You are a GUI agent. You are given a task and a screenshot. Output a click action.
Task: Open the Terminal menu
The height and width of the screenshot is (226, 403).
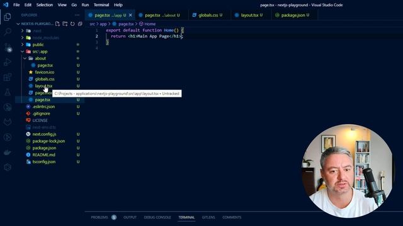(101, 5)
